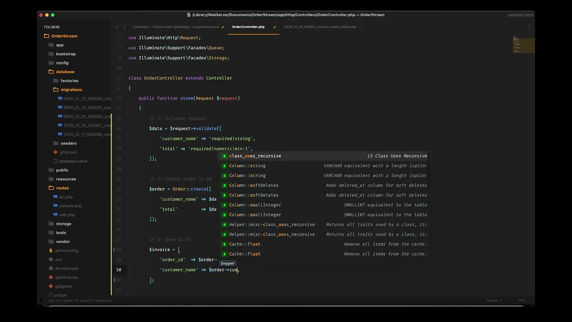Click the api.php elephant icon

[x=55, y=197]
